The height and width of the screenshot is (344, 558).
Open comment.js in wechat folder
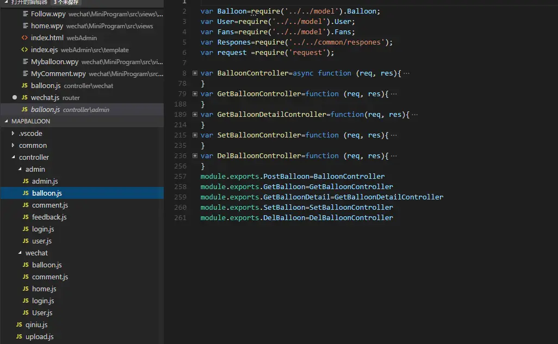coord(82,277)
